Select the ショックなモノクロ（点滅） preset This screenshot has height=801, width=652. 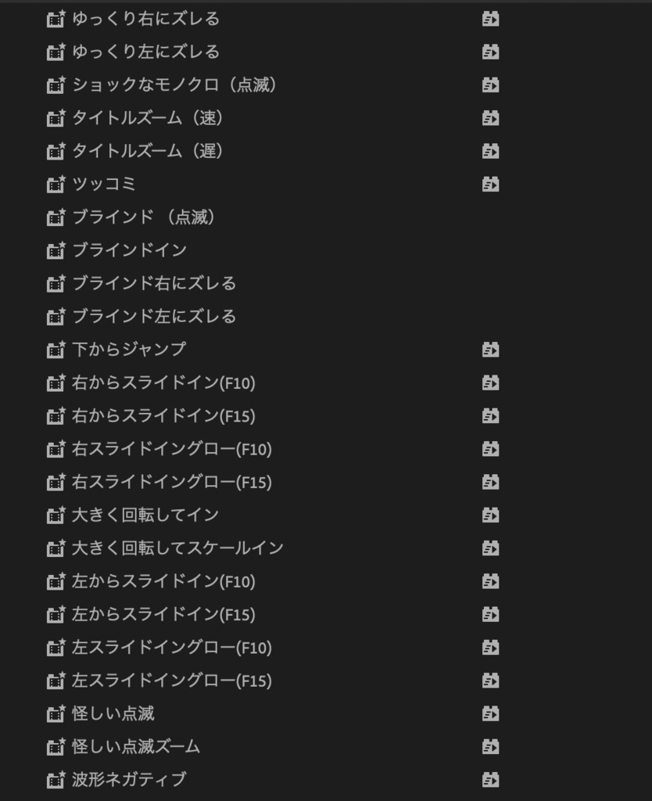pos(174,84)
